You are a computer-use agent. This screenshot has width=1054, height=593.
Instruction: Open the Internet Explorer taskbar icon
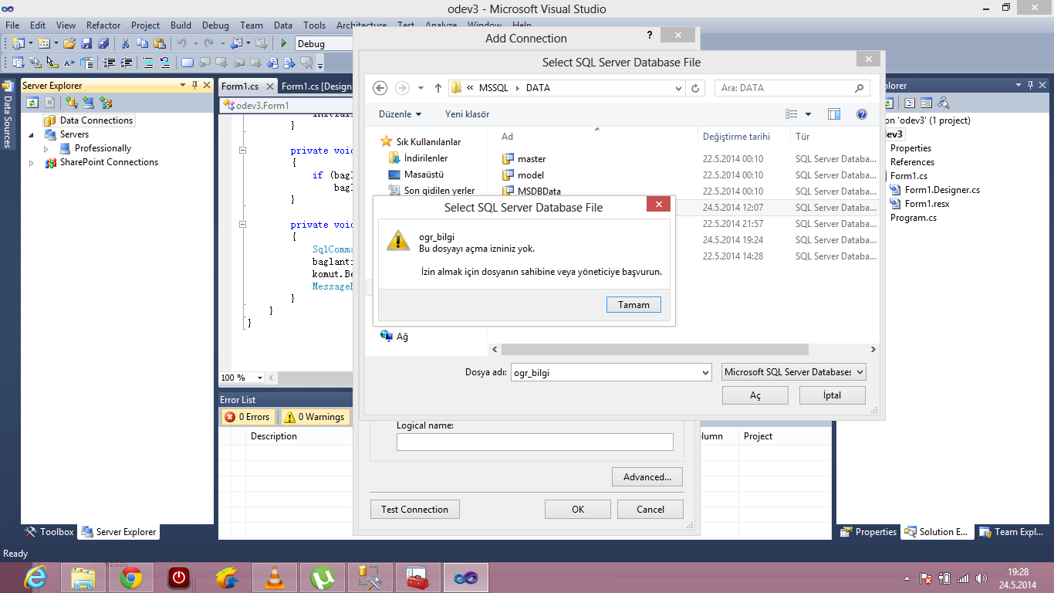click(35, 577)
